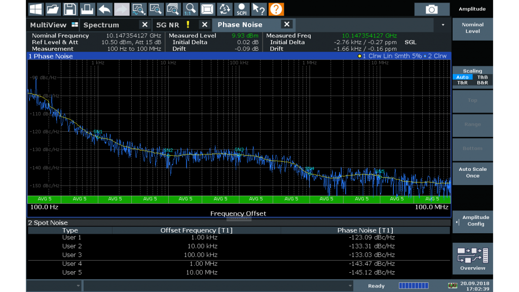Screen dimensions: 519x292
Task: Start SCPI recorder
Action: [241, 9]
